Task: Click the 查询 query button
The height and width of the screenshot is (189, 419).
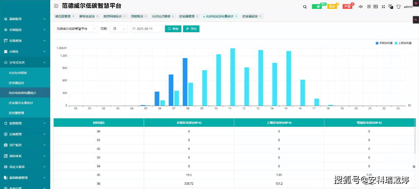Action: (173, 29)
